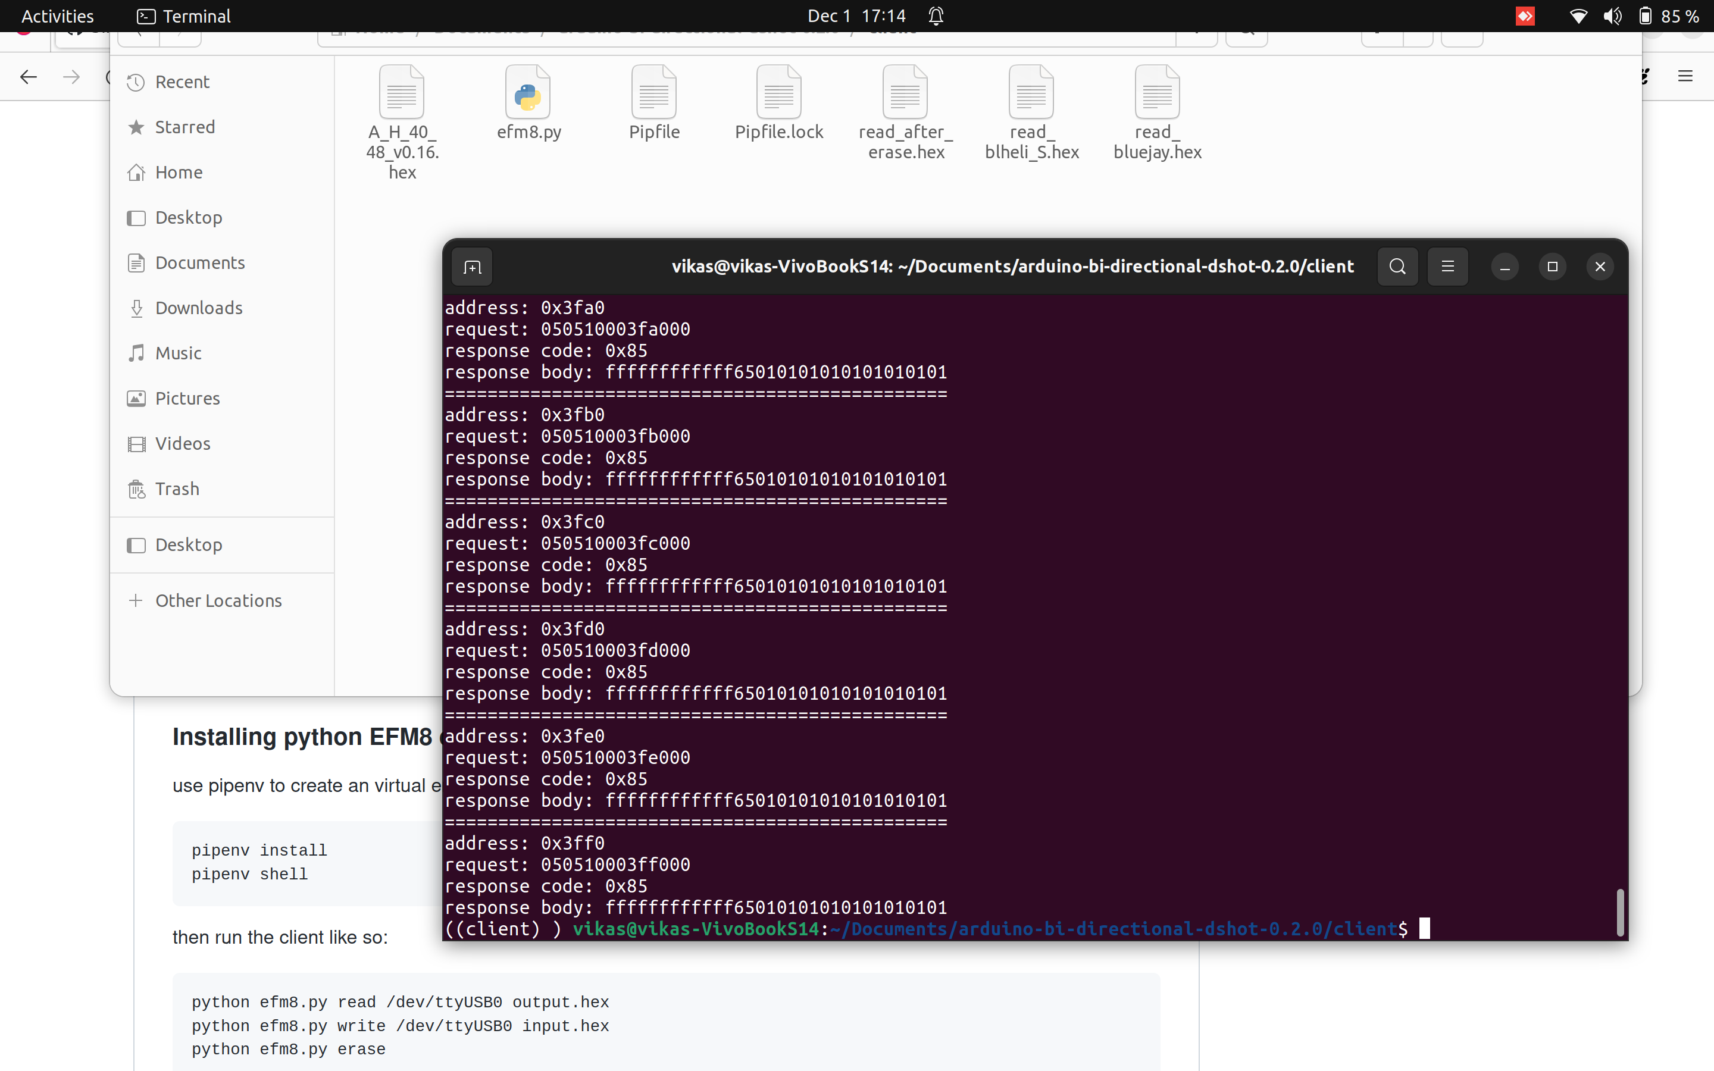Image resolution: width=1714 pixels, height=1071 pixels.
Task: Open the terminal search
Action: tap(1396, 267)
